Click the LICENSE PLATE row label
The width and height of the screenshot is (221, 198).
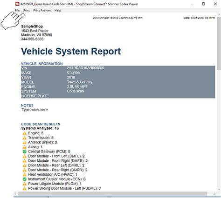click(x=35, y=96)
